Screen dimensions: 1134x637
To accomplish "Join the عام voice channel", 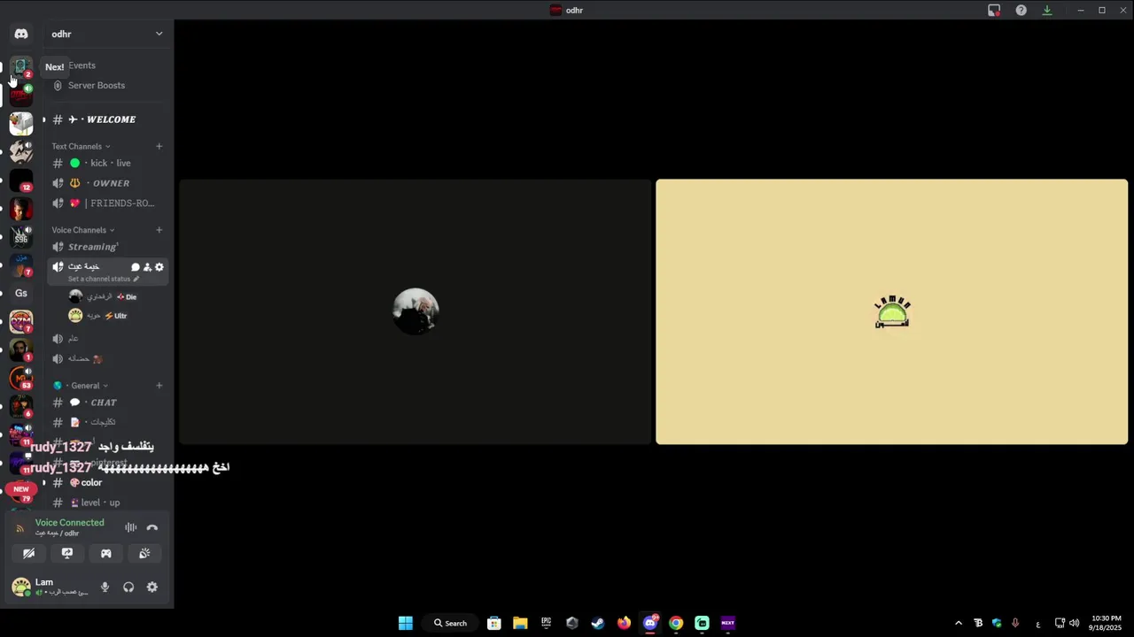I will pyautogui.click(x=106, y=339).
